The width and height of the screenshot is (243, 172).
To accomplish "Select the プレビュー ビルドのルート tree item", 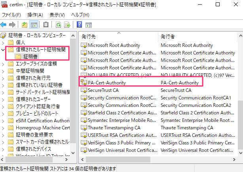I will click(x=37, y=114).
